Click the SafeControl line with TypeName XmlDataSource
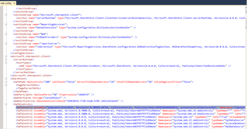247x129 pixels. [130, 127]
